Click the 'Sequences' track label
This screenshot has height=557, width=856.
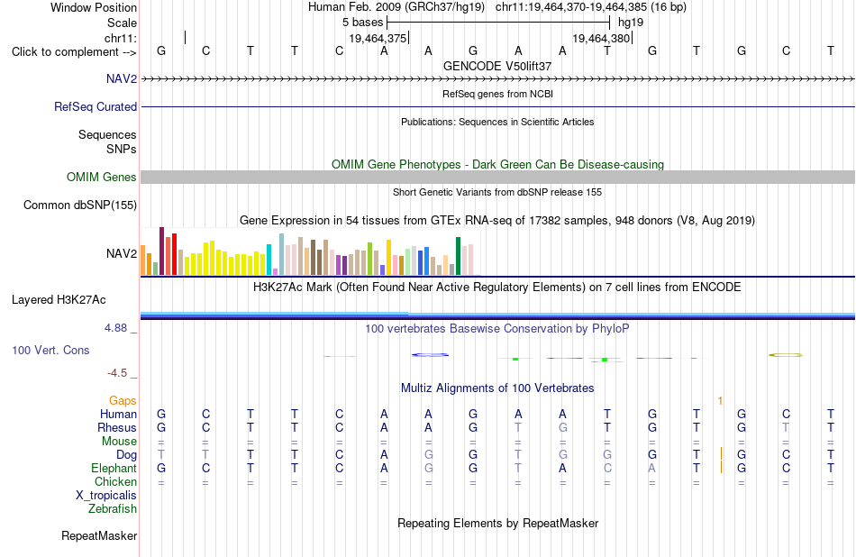click(x=107, y=135)
